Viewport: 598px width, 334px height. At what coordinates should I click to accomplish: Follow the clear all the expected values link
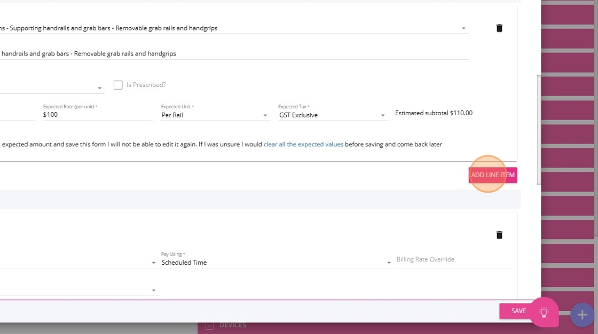303,145
